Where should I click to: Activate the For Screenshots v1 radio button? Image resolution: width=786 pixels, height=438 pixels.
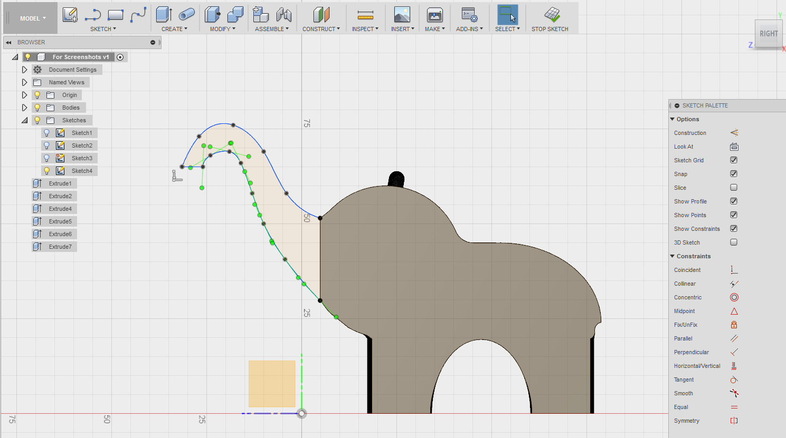[120, 57]
